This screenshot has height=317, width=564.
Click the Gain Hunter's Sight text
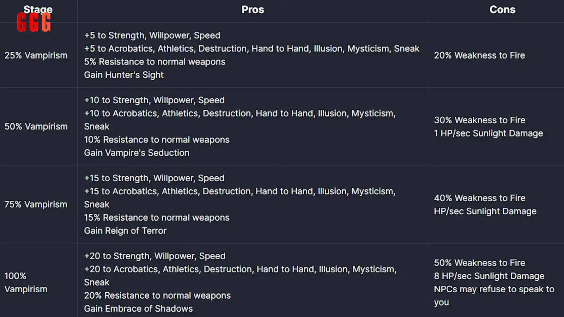click(x=124, y=75)
